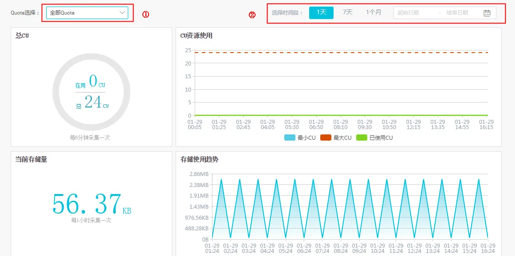The width and height of the screenshot is (515, 256).
Task: Click the 488.28KB axis label
Action: (x=197, y=228)
